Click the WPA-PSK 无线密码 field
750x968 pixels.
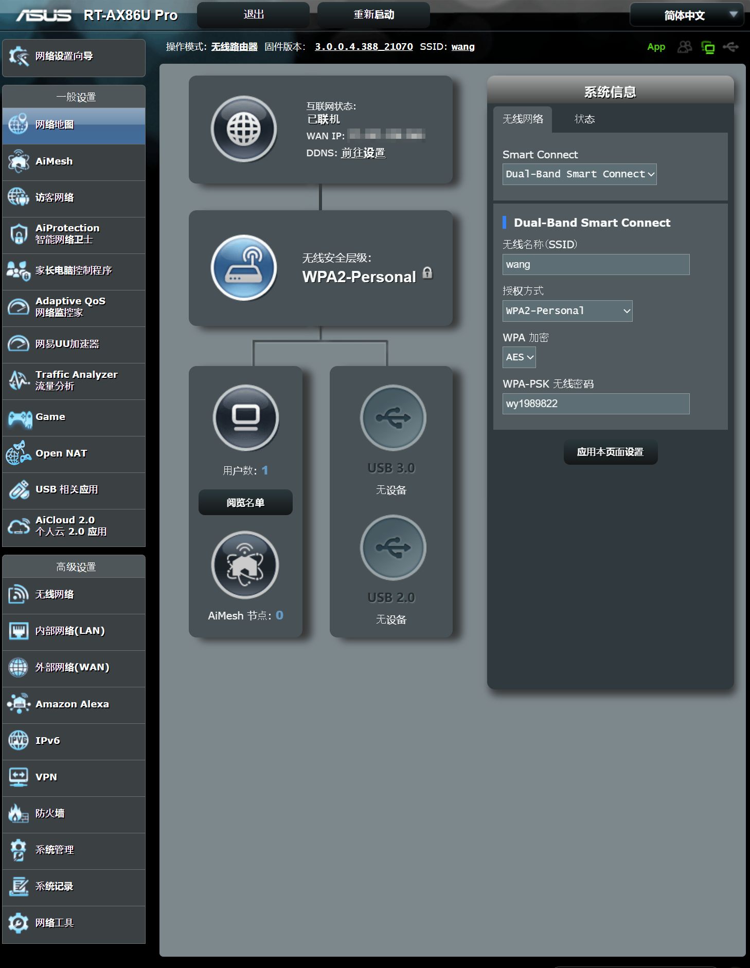pyautogui.click(x=596, y=404)
